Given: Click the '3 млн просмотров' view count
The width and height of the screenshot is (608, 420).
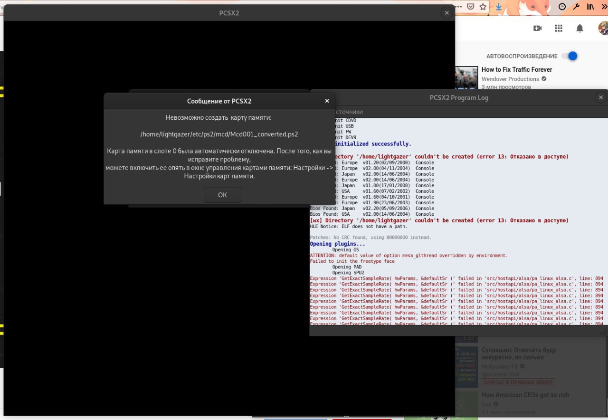Looking at the screenshot, I should pos(506,87).
